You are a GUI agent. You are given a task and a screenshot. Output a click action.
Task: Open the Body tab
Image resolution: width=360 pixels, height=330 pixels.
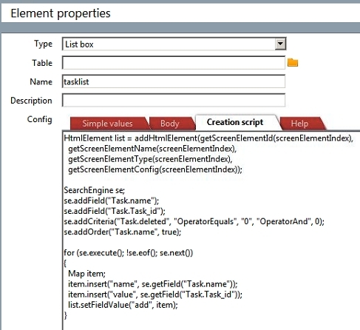click(170, 124)
